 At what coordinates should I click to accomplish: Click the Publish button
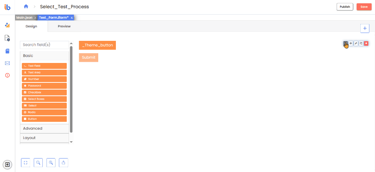coord(345,7)
